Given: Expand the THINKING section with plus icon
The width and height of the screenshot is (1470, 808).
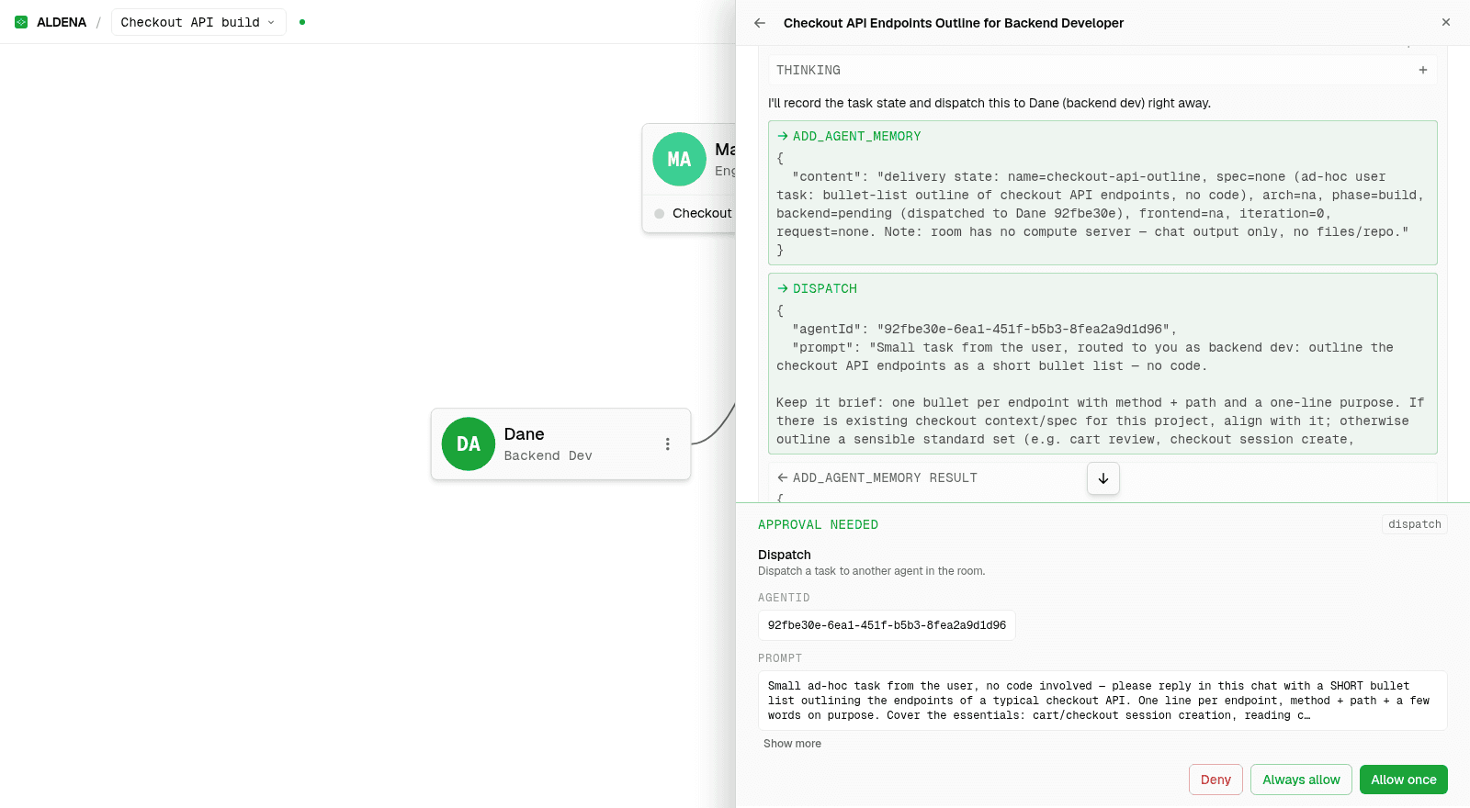Looking at the screenshot, I should 1423,70.
